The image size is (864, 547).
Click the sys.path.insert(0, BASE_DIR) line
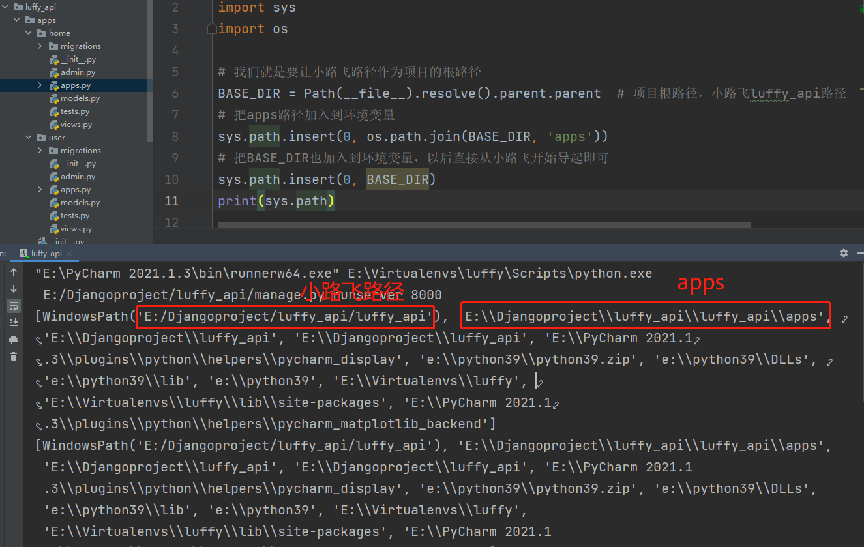327,179
